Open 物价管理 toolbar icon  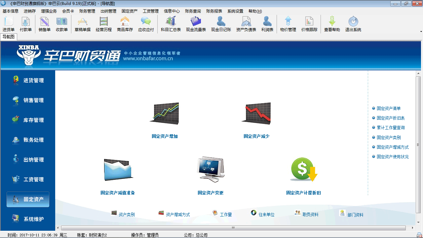click(288, 24)
